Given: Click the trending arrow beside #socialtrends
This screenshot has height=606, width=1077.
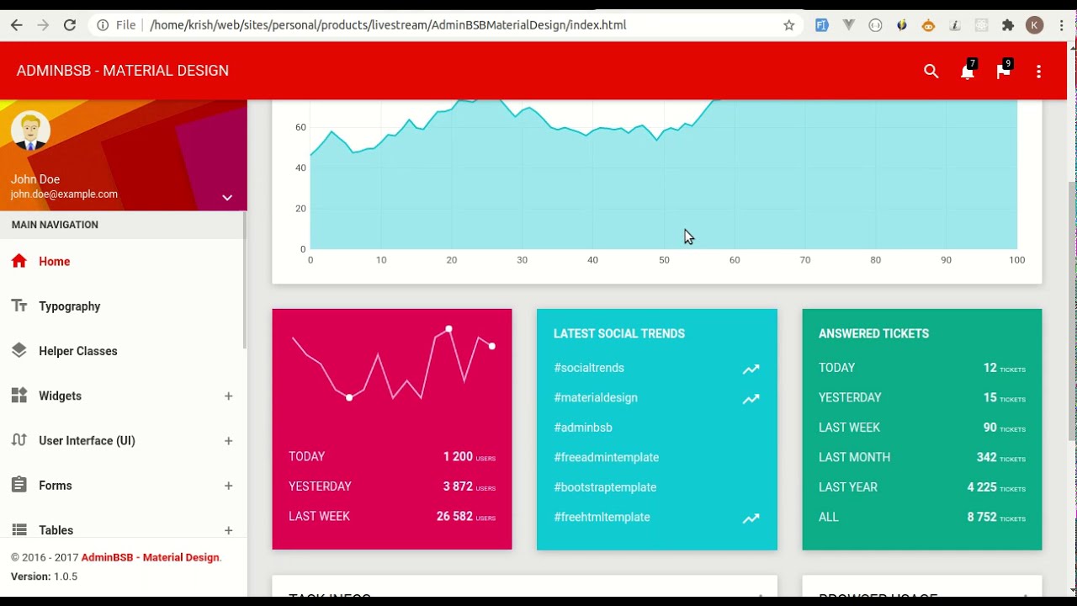Looking at the screenshot, I should [x=751, y=369].
